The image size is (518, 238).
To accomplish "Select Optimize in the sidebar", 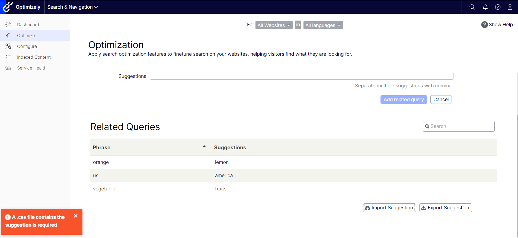I will (26, 35).
